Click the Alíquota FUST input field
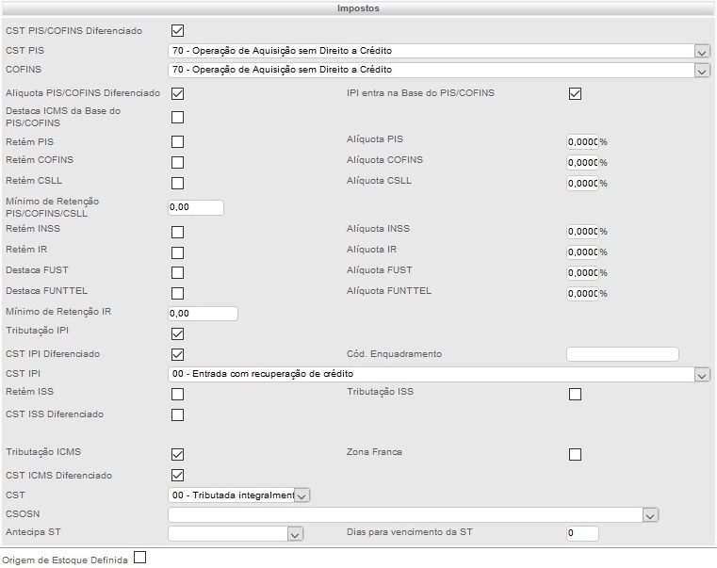The width and height of the screenshot is (717, 568). [582, 272]
